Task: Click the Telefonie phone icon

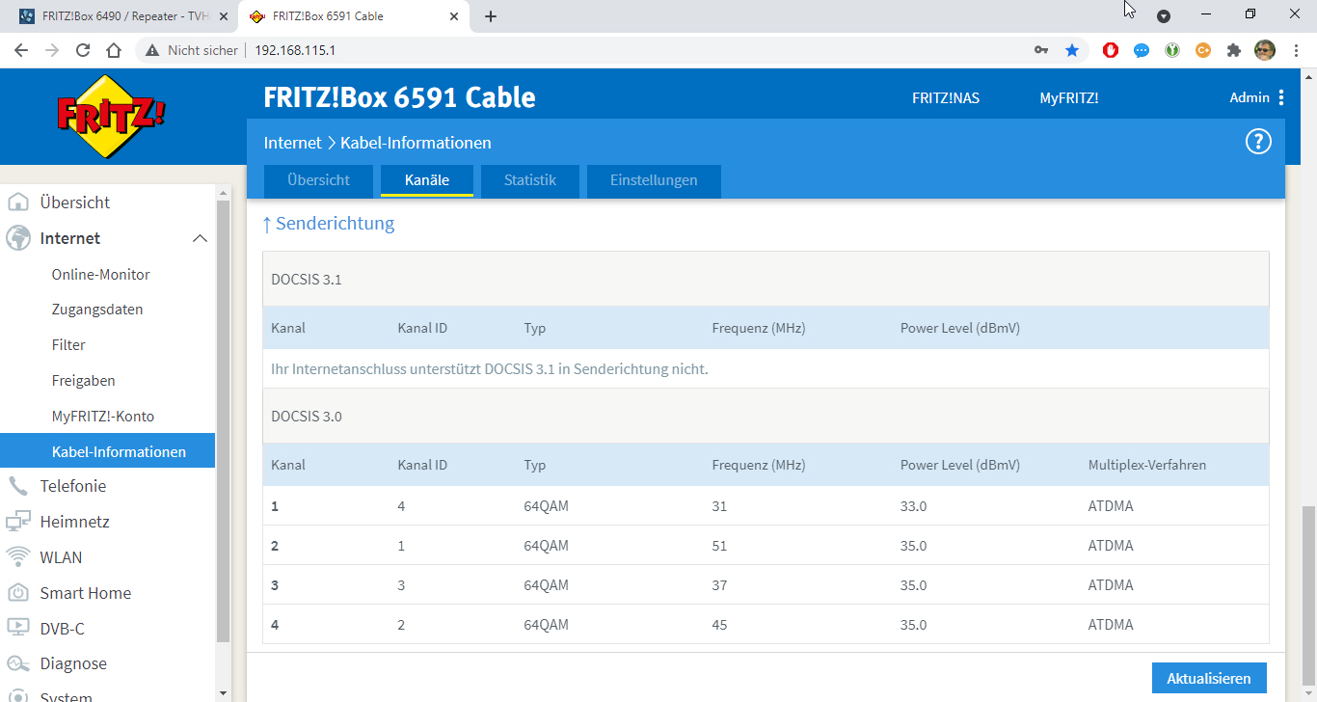Action: coord(17,486)
